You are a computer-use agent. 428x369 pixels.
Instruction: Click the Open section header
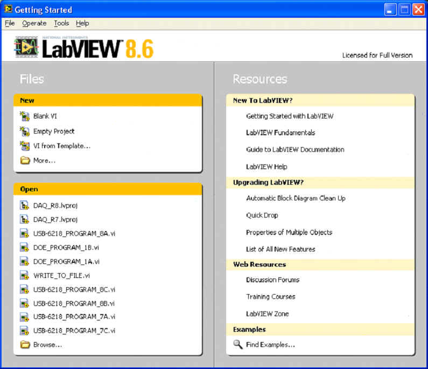tap(108, 189)
